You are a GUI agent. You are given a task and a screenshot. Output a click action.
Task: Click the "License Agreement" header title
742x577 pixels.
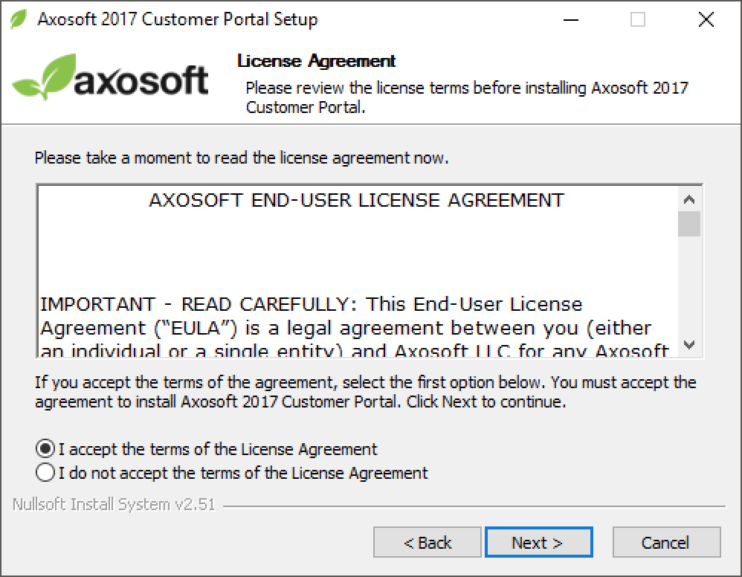click(316, 61)
